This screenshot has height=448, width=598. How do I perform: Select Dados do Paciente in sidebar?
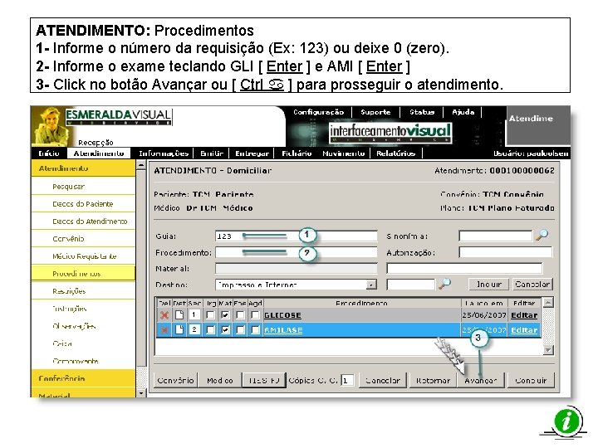83,204
